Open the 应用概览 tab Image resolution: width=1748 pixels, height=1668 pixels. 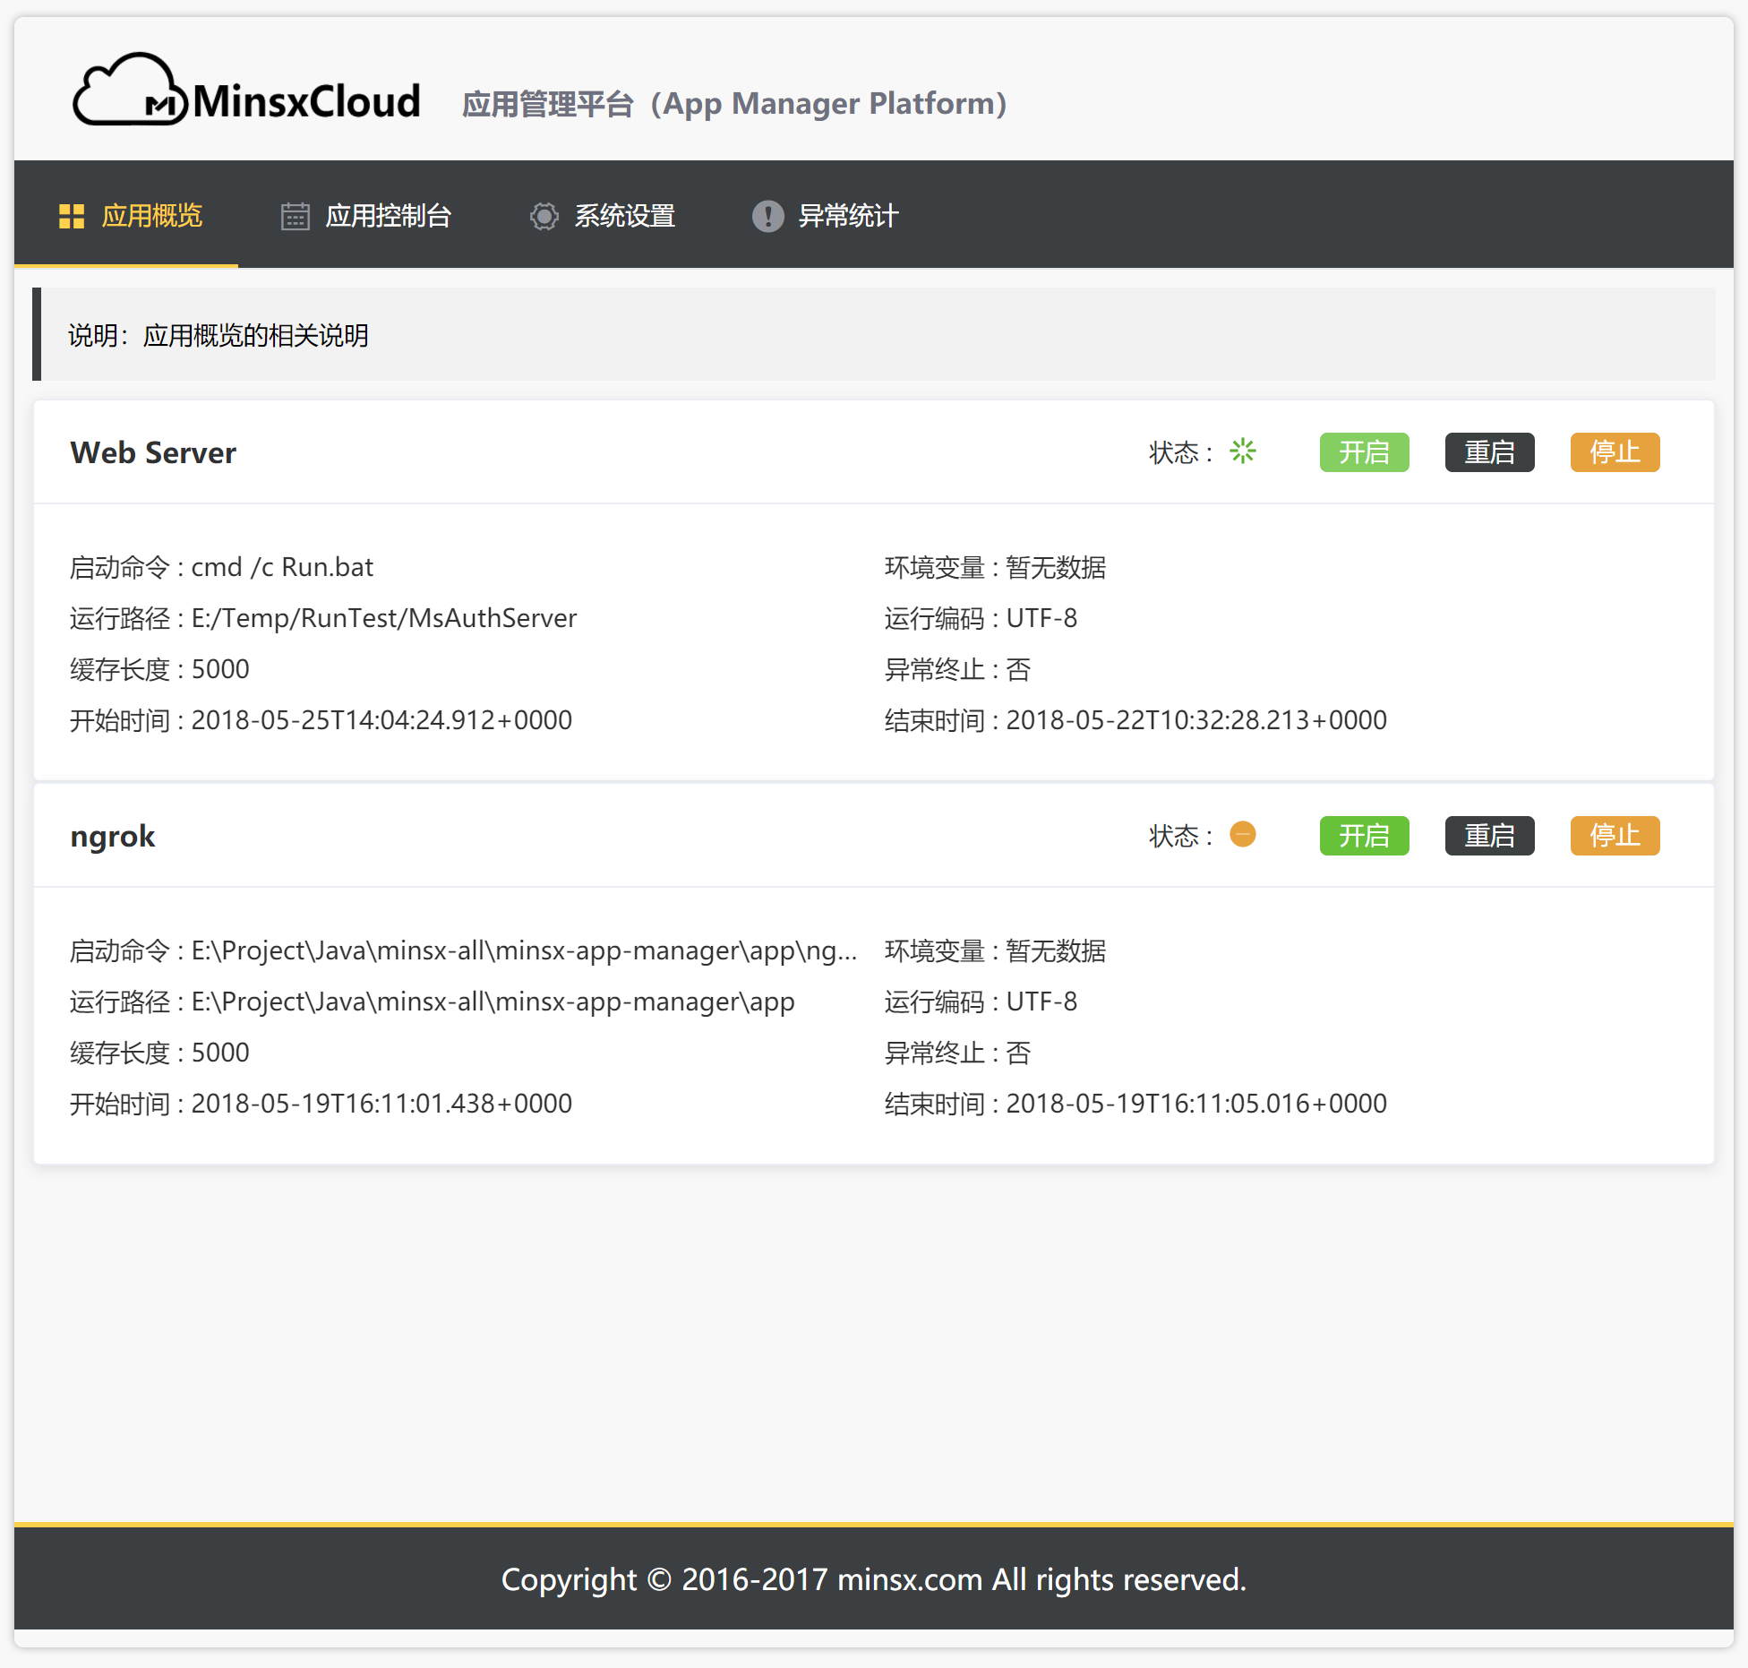point(152,216)
